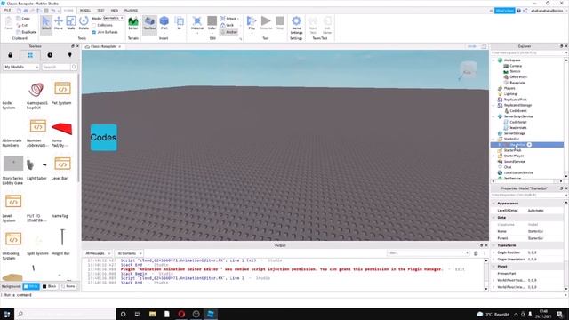Click the Codes button in viewport
The width and height of the screenshot is (569, 320).
(x=103, y=138)
